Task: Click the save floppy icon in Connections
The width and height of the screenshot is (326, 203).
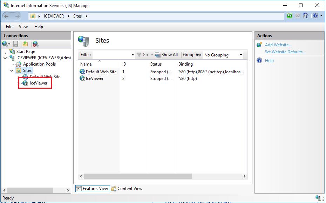Action: [15, 44]
